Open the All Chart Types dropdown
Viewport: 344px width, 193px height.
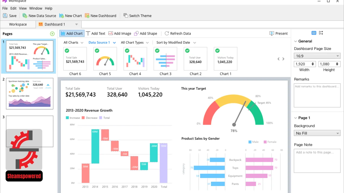(135, 42)
